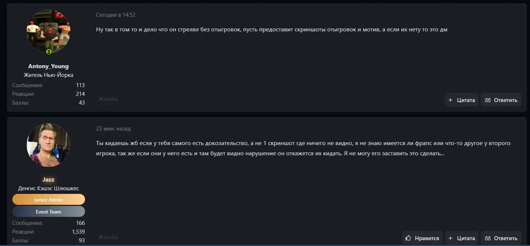This screenshot has width=530, height=246.
Task: Click the plus icon on Jazz's Цитата button
Action: point(450,238)
